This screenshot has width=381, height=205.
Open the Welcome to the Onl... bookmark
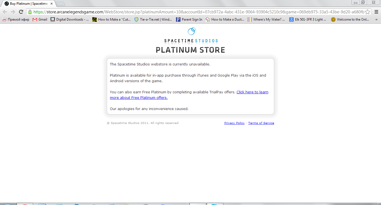[x=350, y=19]
